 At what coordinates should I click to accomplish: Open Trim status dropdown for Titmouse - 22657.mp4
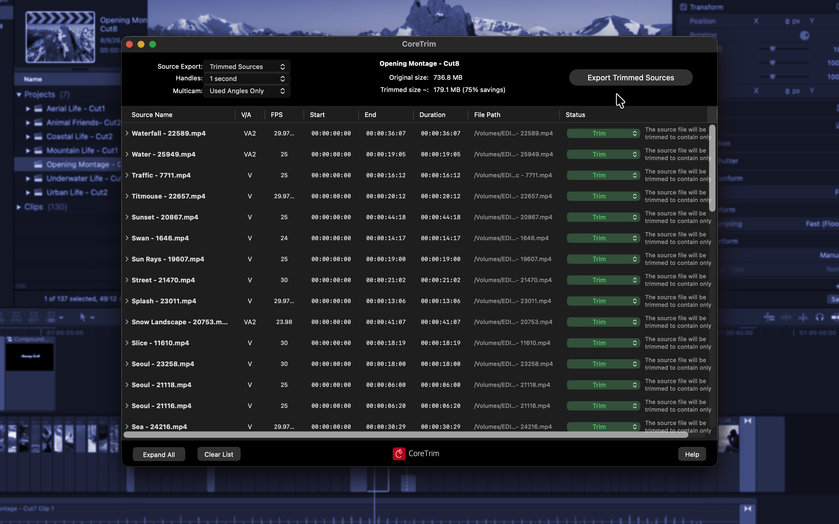pyautogui.click(x=603, y=196)
